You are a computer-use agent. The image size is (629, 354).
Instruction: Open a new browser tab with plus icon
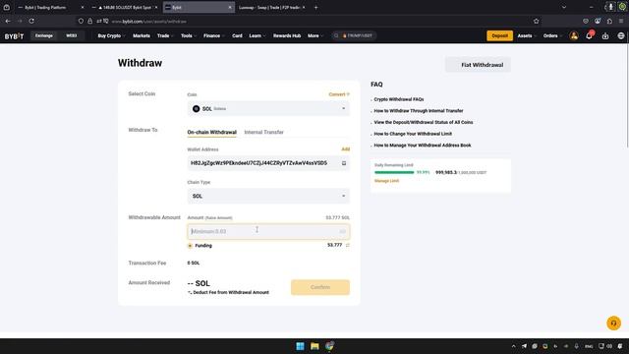point(315,7)
